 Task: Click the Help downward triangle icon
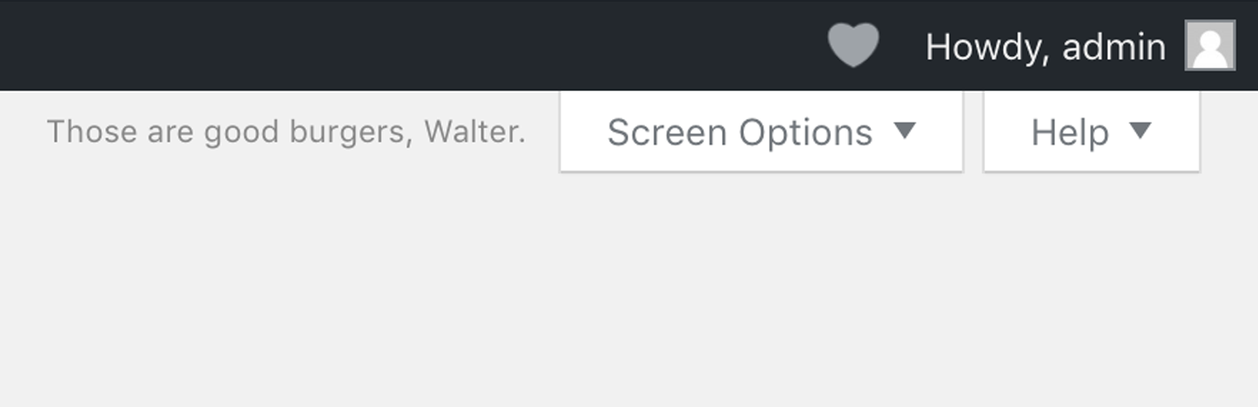coord(1141,130)
